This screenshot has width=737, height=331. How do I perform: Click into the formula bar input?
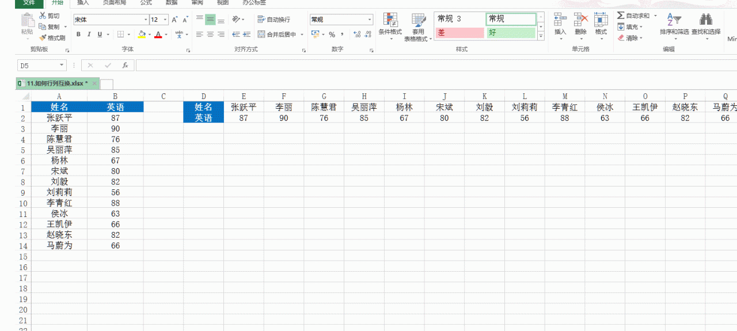[436, 66]
